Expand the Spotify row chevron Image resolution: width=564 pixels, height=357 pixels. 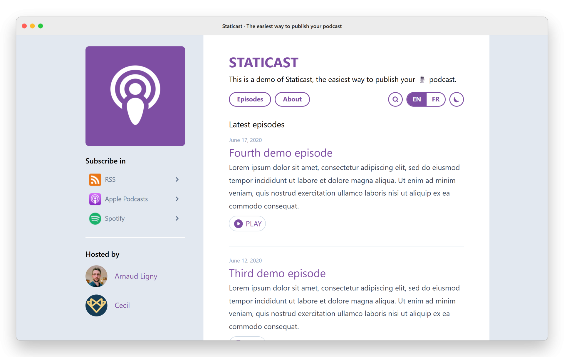[x=177, y=218]
